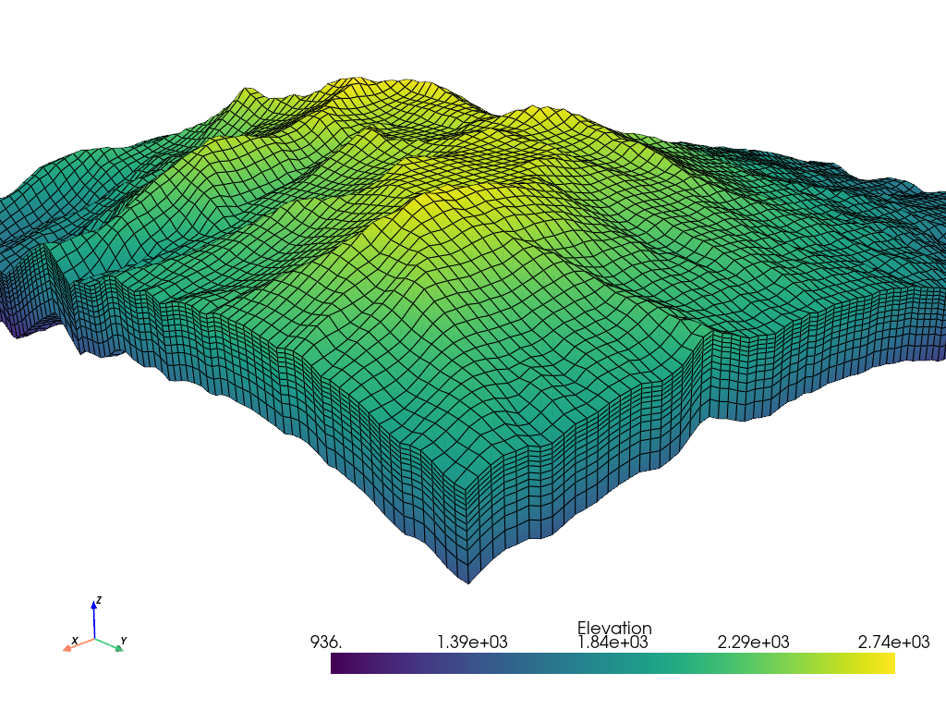Screen dimensions: 946x710
Task: Click the orientation axes widget origin
Action: click(93, 637)
